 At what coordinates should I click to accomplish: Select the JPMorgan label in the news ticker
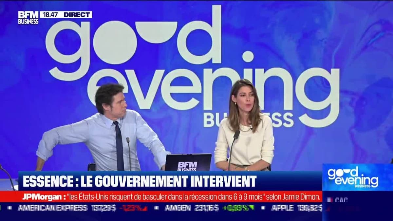coord(44,197)
